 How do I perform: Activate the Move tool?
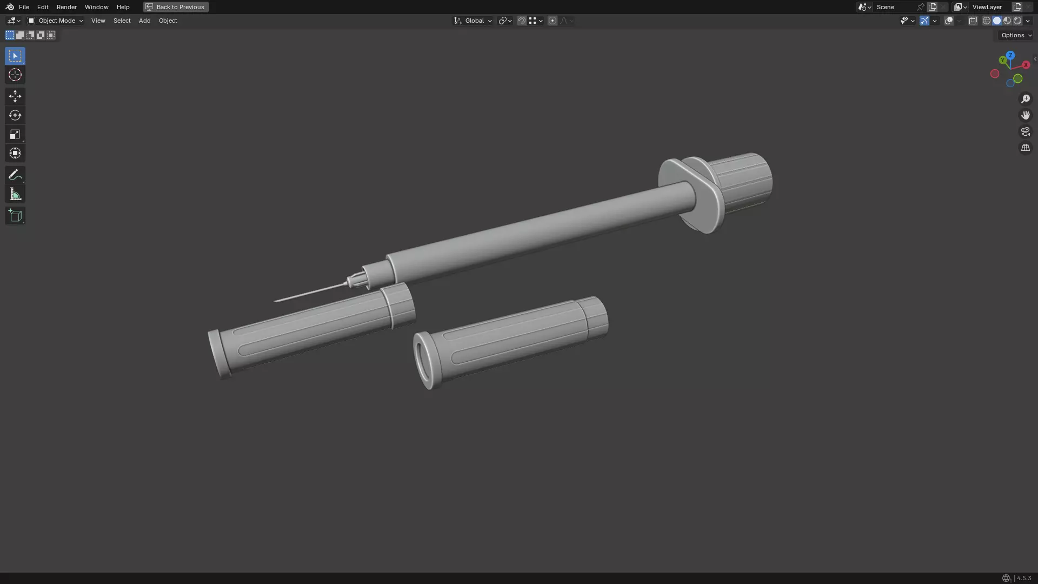(15, 96)
